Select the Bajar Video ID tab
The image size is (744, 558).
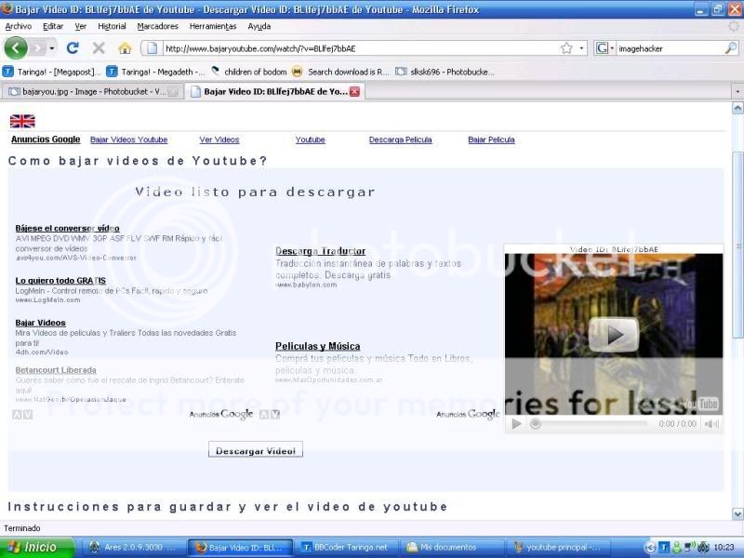click(274, 91)
